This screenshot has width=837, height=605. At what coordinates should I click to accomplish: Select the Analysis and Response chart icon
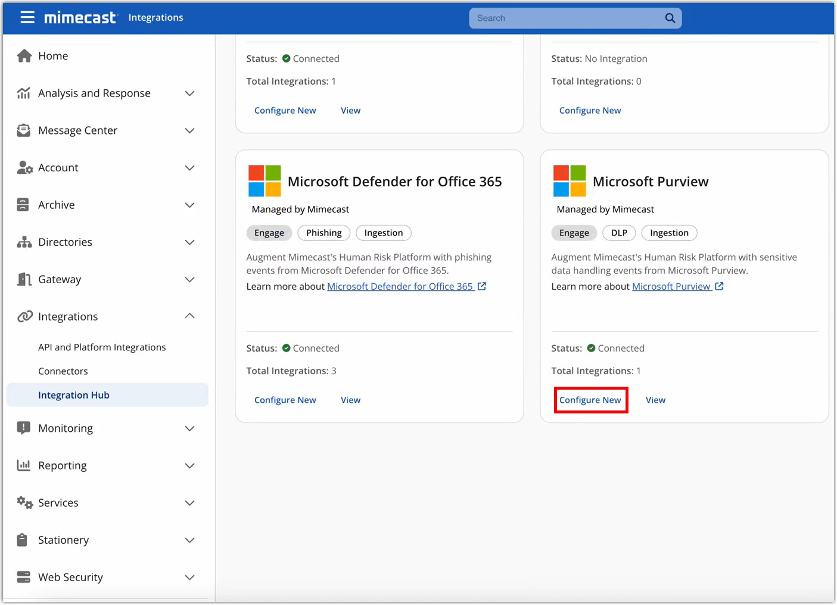pos(24,93)
